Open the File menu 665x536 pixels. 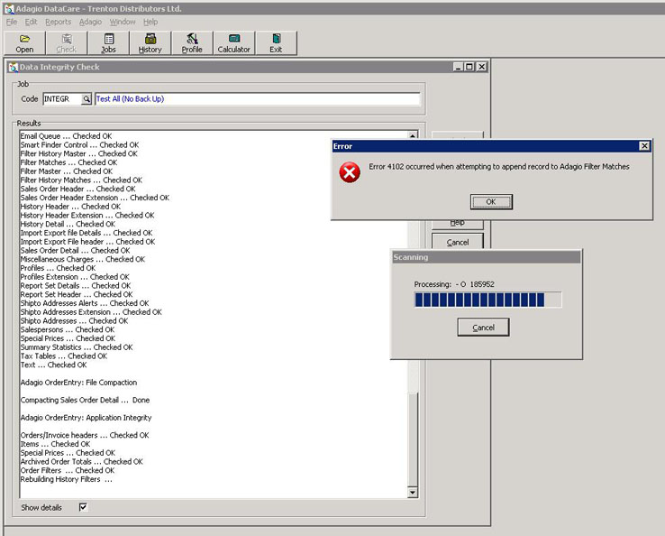(x=12, y=22)
